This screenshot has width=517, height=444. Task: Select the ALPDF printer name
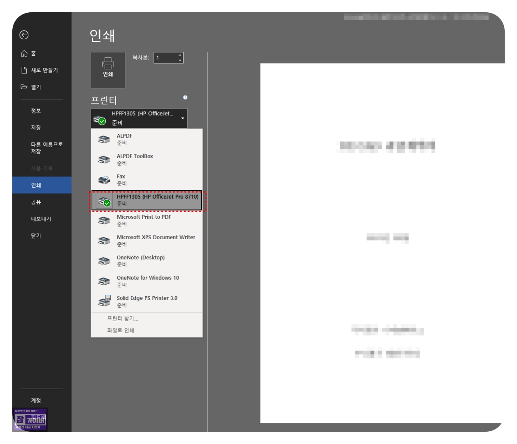coord(124,136)
